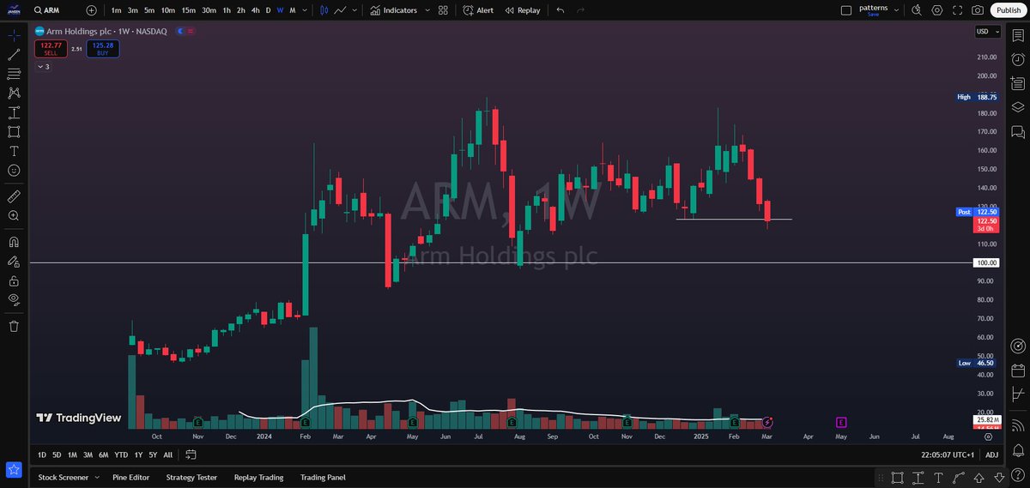The height and width of the screenshot is (488, 1030).
Task: Select the zoom in tool
Action: click(x=14, y=216)
